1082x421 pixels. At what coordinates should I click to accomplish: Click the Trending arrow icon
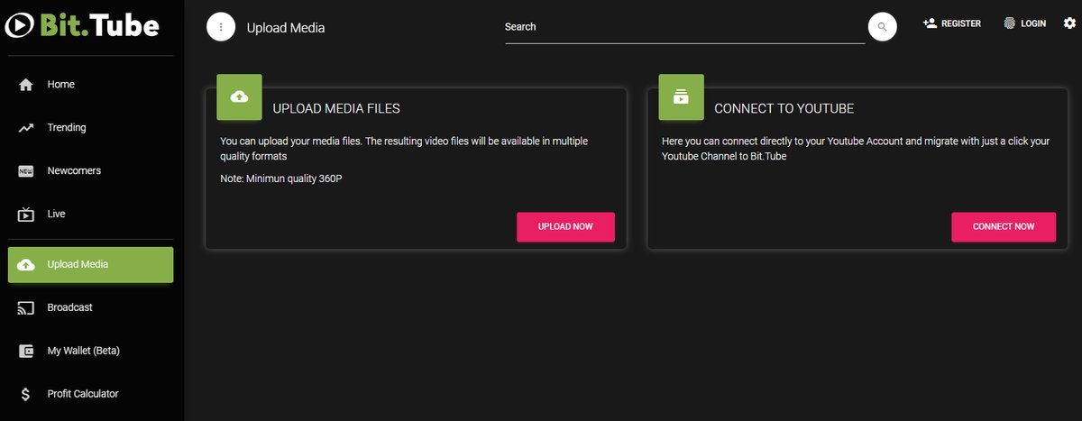pos(26,128)
